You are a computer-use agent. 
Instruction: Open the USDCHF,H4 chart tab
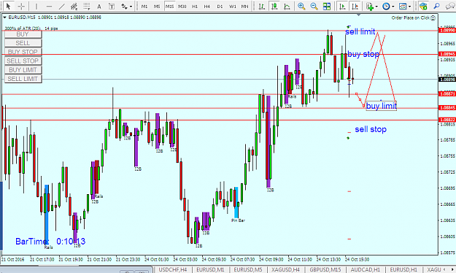coord(173,270)
